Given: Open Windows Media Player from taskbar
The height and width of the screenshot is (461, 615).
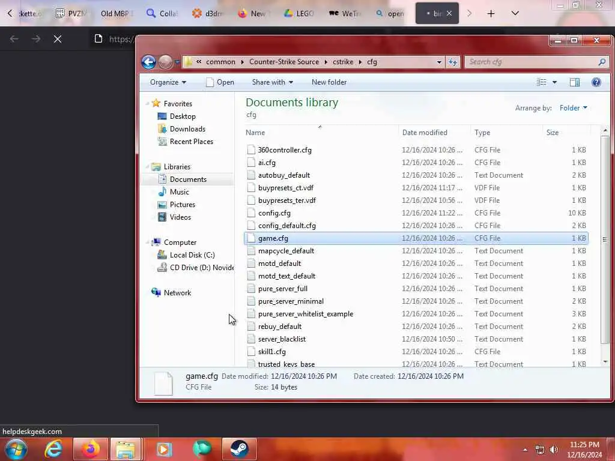Looking at the screenshot, I should point(164,449).
